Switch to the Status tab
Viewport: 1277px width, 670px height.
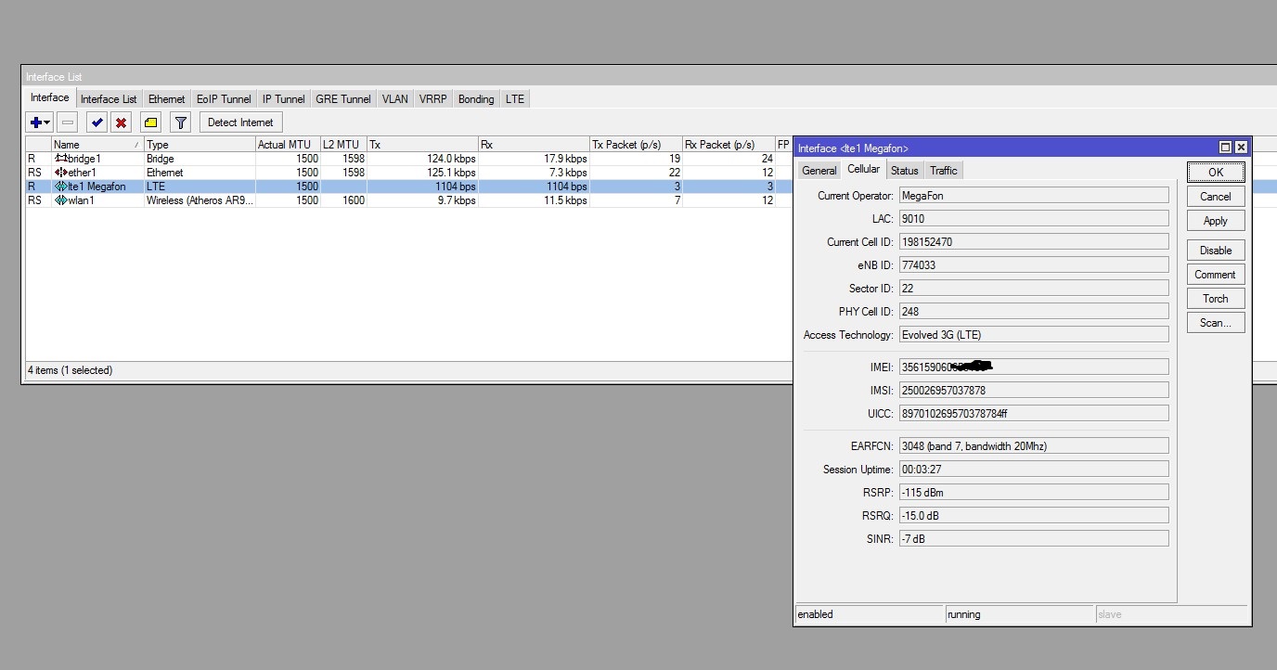pyautogui.click(x=904, y=171)
